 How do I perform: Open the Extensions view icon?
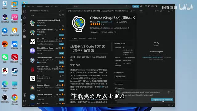tap(25, 36)
